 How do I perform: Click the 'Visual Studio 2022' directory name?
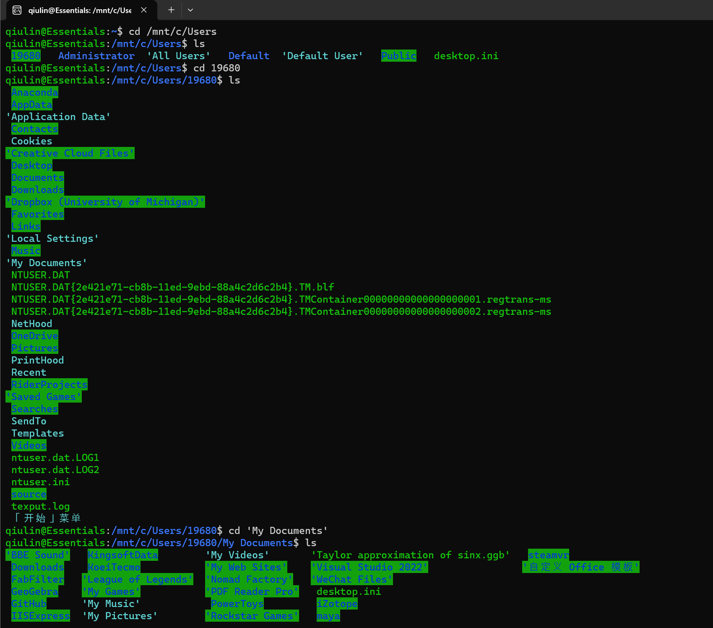pyautogui.click(x=369, y=567)
